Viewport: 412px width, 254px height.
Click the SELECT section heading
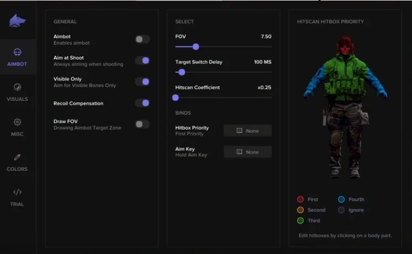[x=184, y=21]
